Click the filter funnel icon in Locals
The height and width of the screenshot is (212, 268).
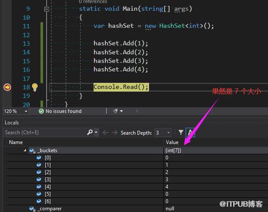[x=181, y=133]
